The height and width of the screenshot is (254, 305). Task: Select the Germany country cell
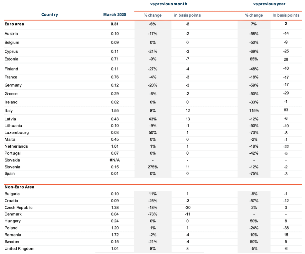(13, 85)
